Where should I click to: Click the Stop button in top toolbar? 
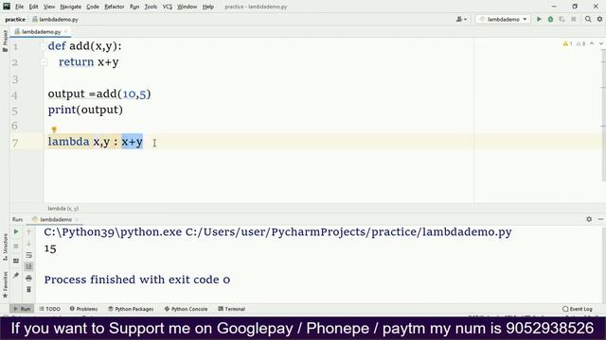[x=574, y=19]
